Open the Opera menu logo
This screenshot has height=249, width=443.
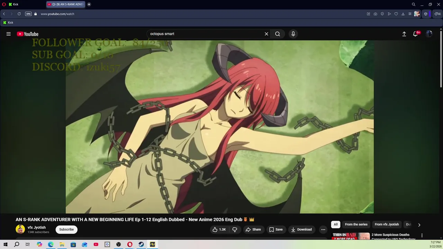[4, 4]
